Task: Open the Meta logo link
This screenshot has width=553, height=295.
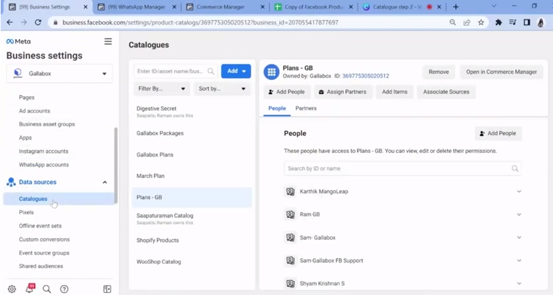Action: tap(19, 41)
